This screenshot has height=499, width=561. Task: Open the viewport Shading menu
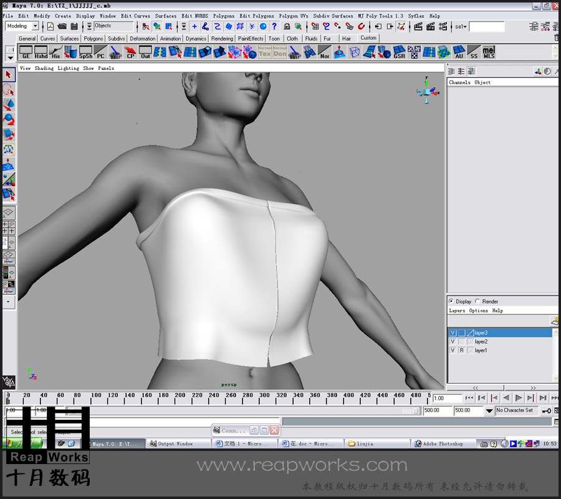pos(44,68)
